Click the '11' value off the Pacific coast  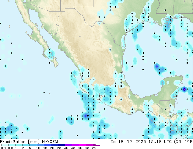(88, 116)
